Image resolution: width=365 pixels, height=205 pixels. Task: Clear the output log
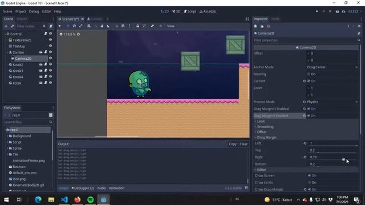click(x=244, y=144)
